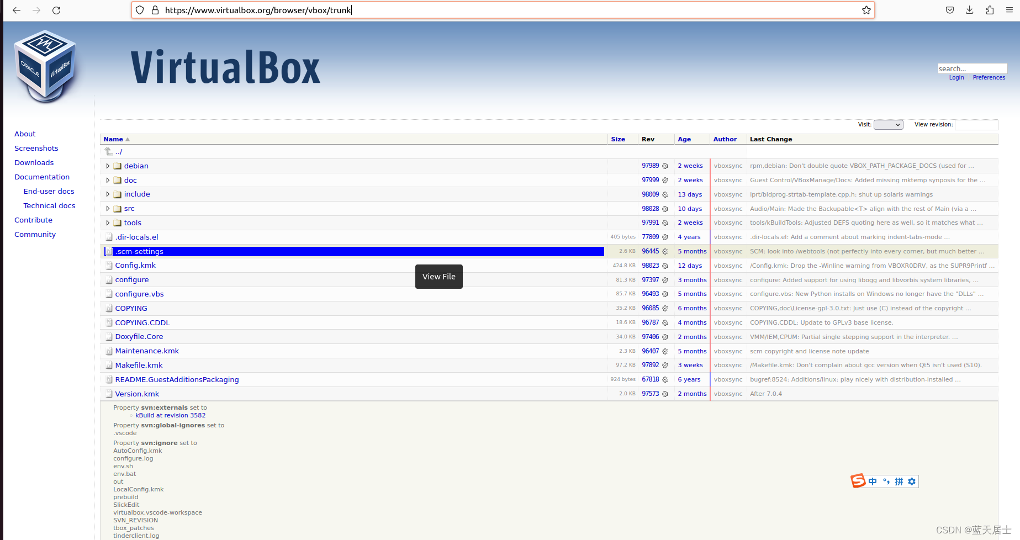
Task: Click the Login link
Action: point(956,77)
